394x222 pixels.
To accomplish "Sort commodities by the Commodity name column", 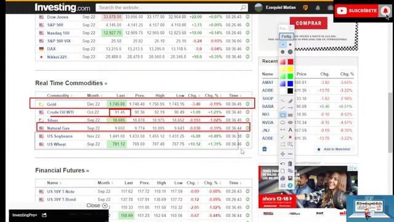I will click(60, 96).
